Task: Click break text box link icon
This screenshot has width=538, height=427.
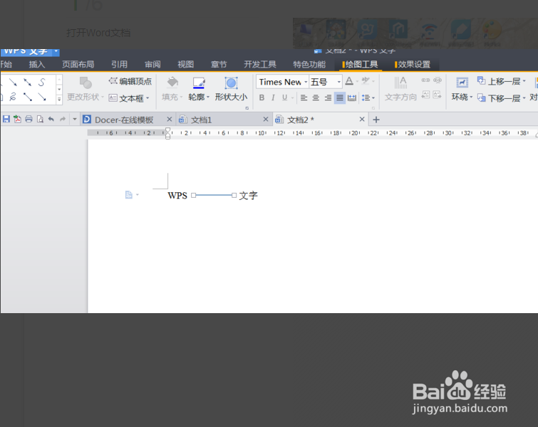Action: point(438,80)
